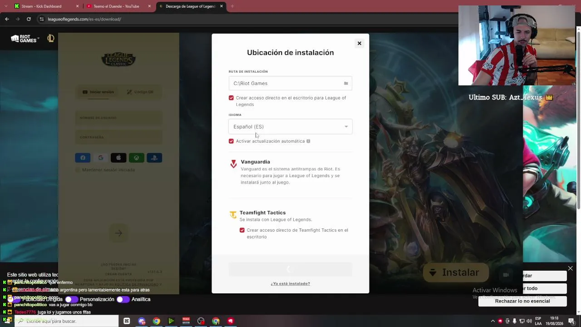The width and height of the screenshot is (581, 327).
Task: Toggle the automatic update checkbox
Action: tap(231, 141)
